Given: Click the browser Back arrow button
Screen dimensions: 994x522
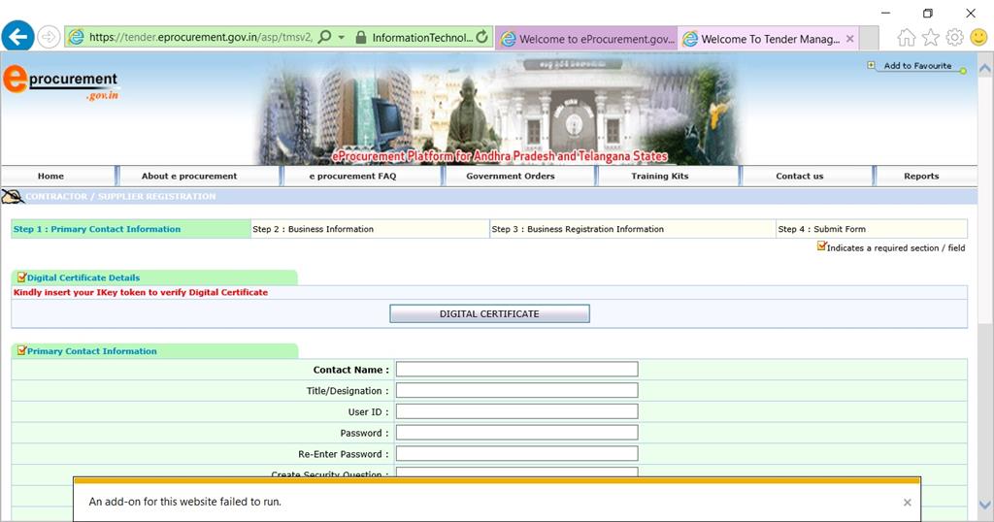Looking at the screenshot, I should point(17,36).
